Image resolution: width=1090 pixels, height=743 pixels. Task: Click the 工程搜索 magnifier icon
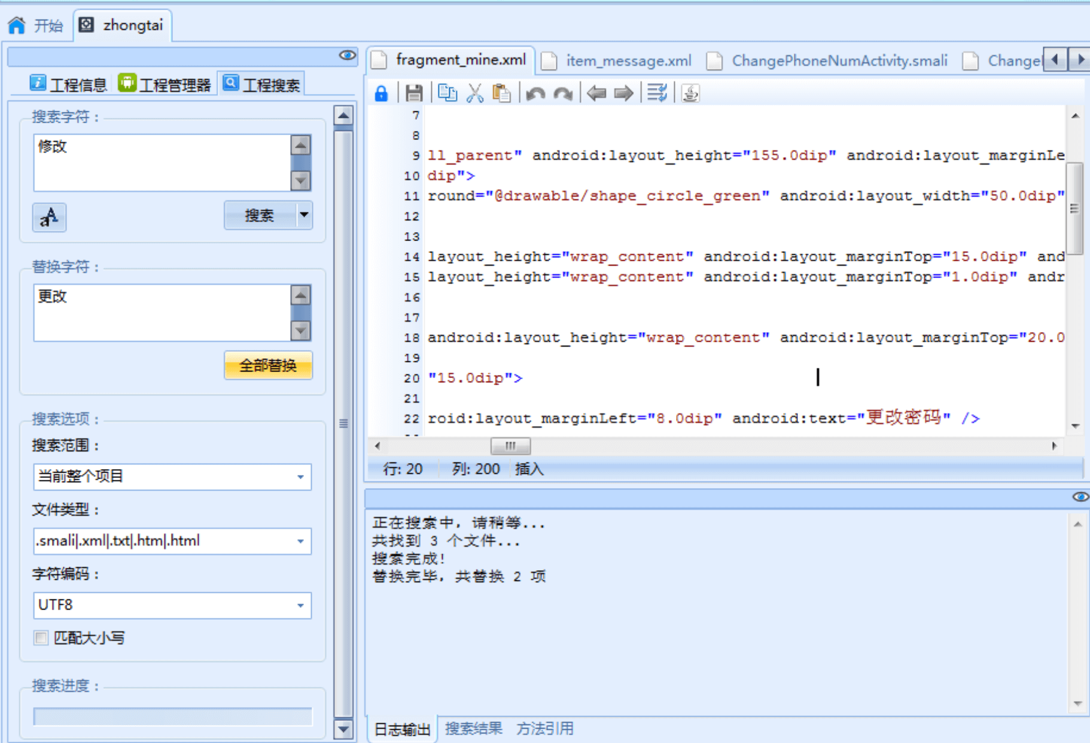pos(231,83)
